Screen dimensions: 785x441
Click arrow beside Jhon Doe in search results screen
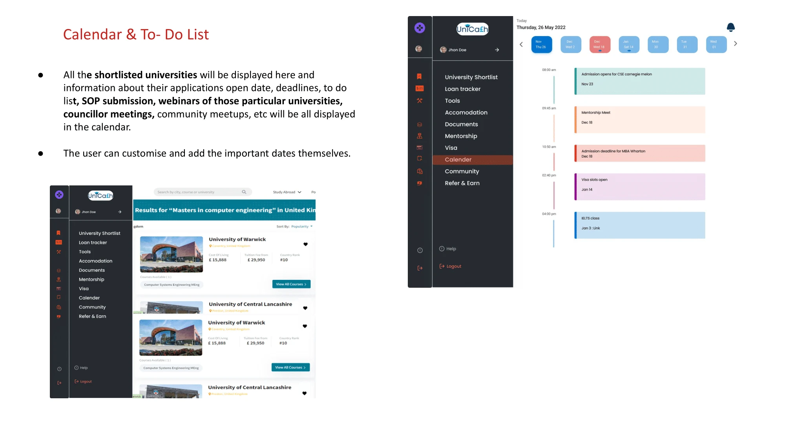tap(120, 212)
